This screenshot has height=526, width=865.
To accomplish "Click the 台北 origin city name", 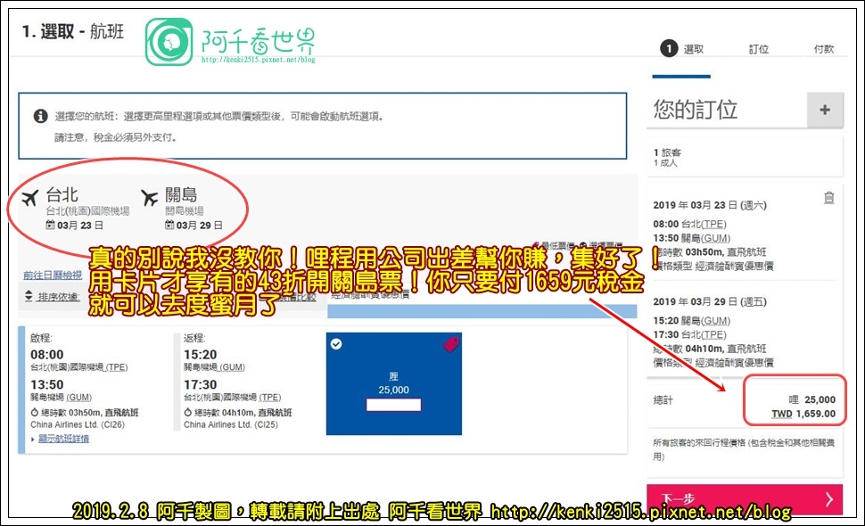I will coord(62,194).
